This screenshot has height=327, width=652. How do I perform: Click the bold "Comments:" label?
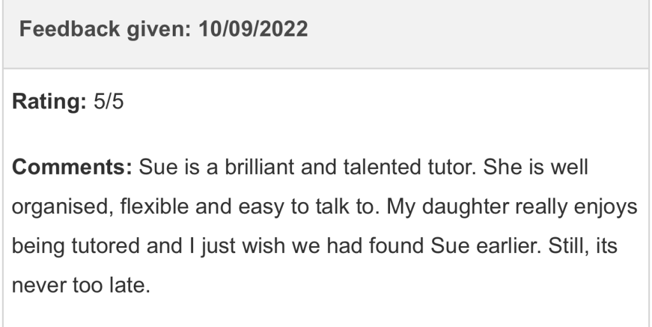[72, 168]
